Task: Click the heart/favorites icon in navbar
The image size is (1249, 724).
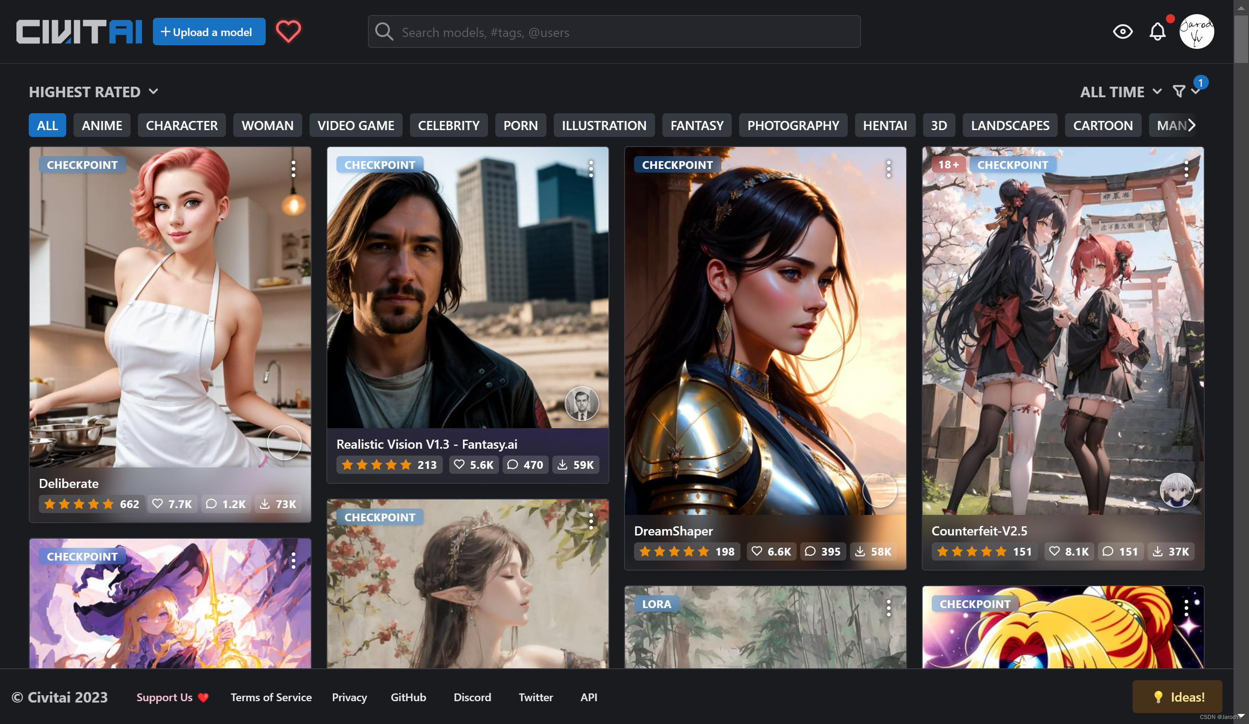Action: [x=289, y=31]
